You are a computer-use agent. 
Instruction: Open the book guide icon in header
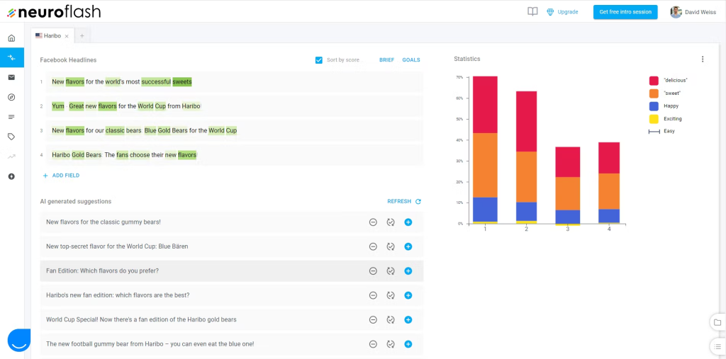pos(532,12)
